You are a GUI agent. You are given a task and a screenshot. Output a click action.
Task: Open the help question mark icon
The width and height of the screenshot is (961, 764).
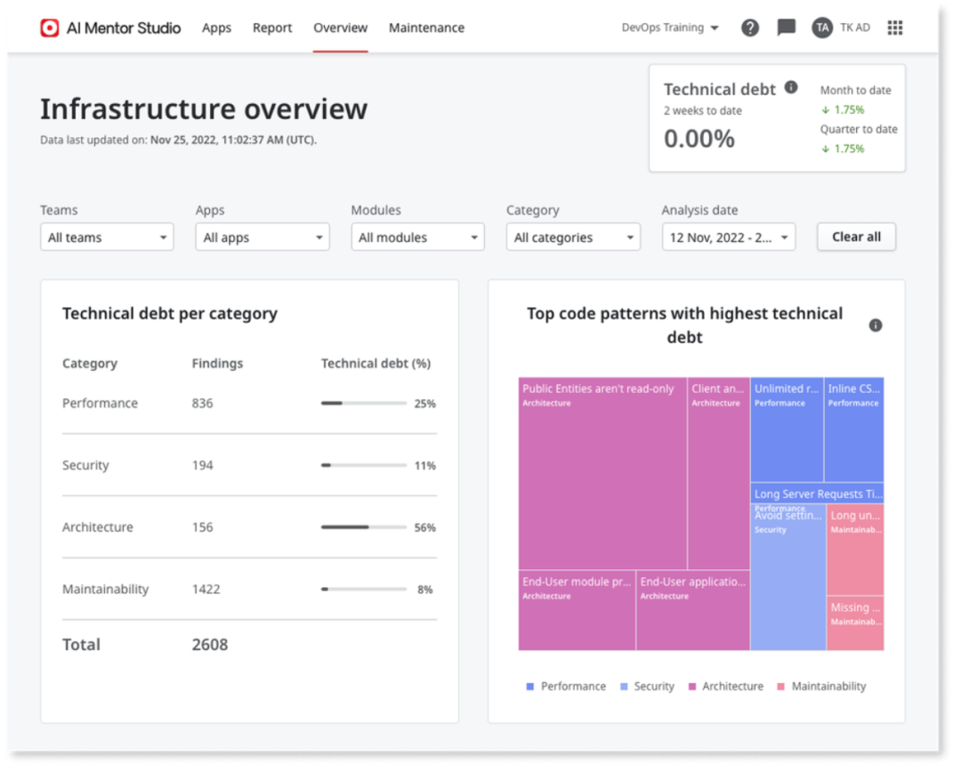(750, 28)
